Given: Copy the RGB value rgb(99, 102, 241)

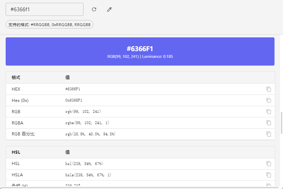Looking at the screenshot, I should coord(268,112).
